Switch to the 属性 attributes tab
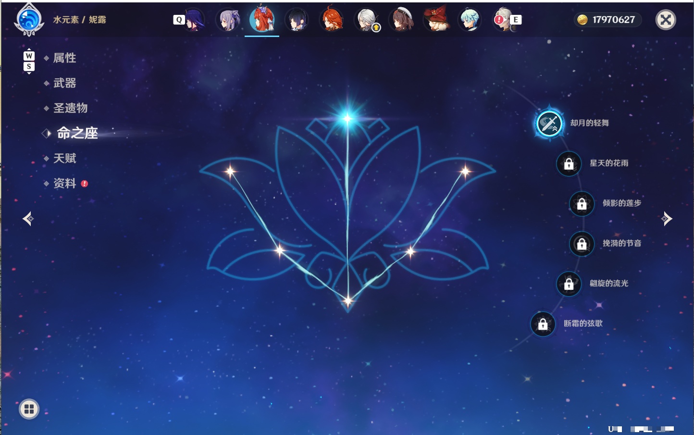This screenshot has width=694, height=435. 64,58
